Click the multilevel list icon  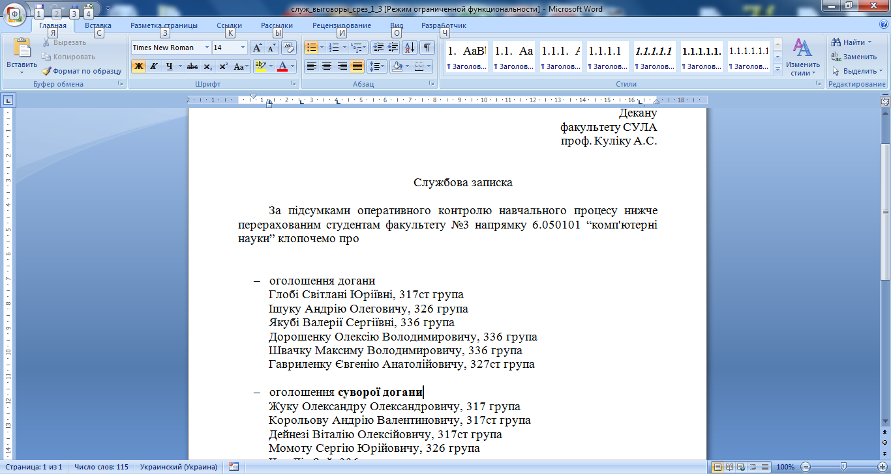[356, 48]
